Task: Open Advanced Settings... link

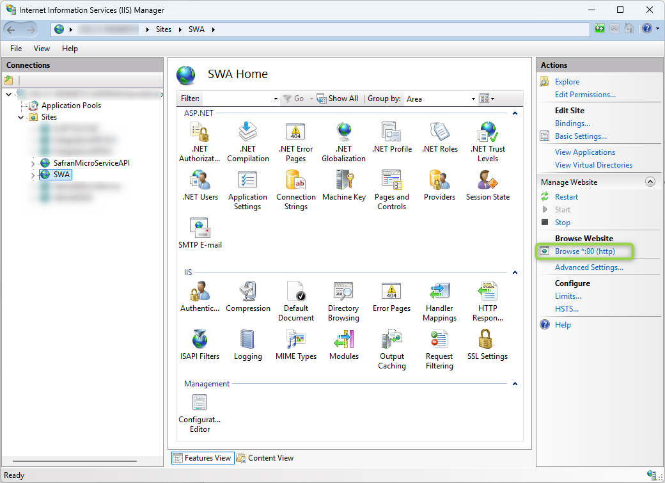Action: click(589, 267)
